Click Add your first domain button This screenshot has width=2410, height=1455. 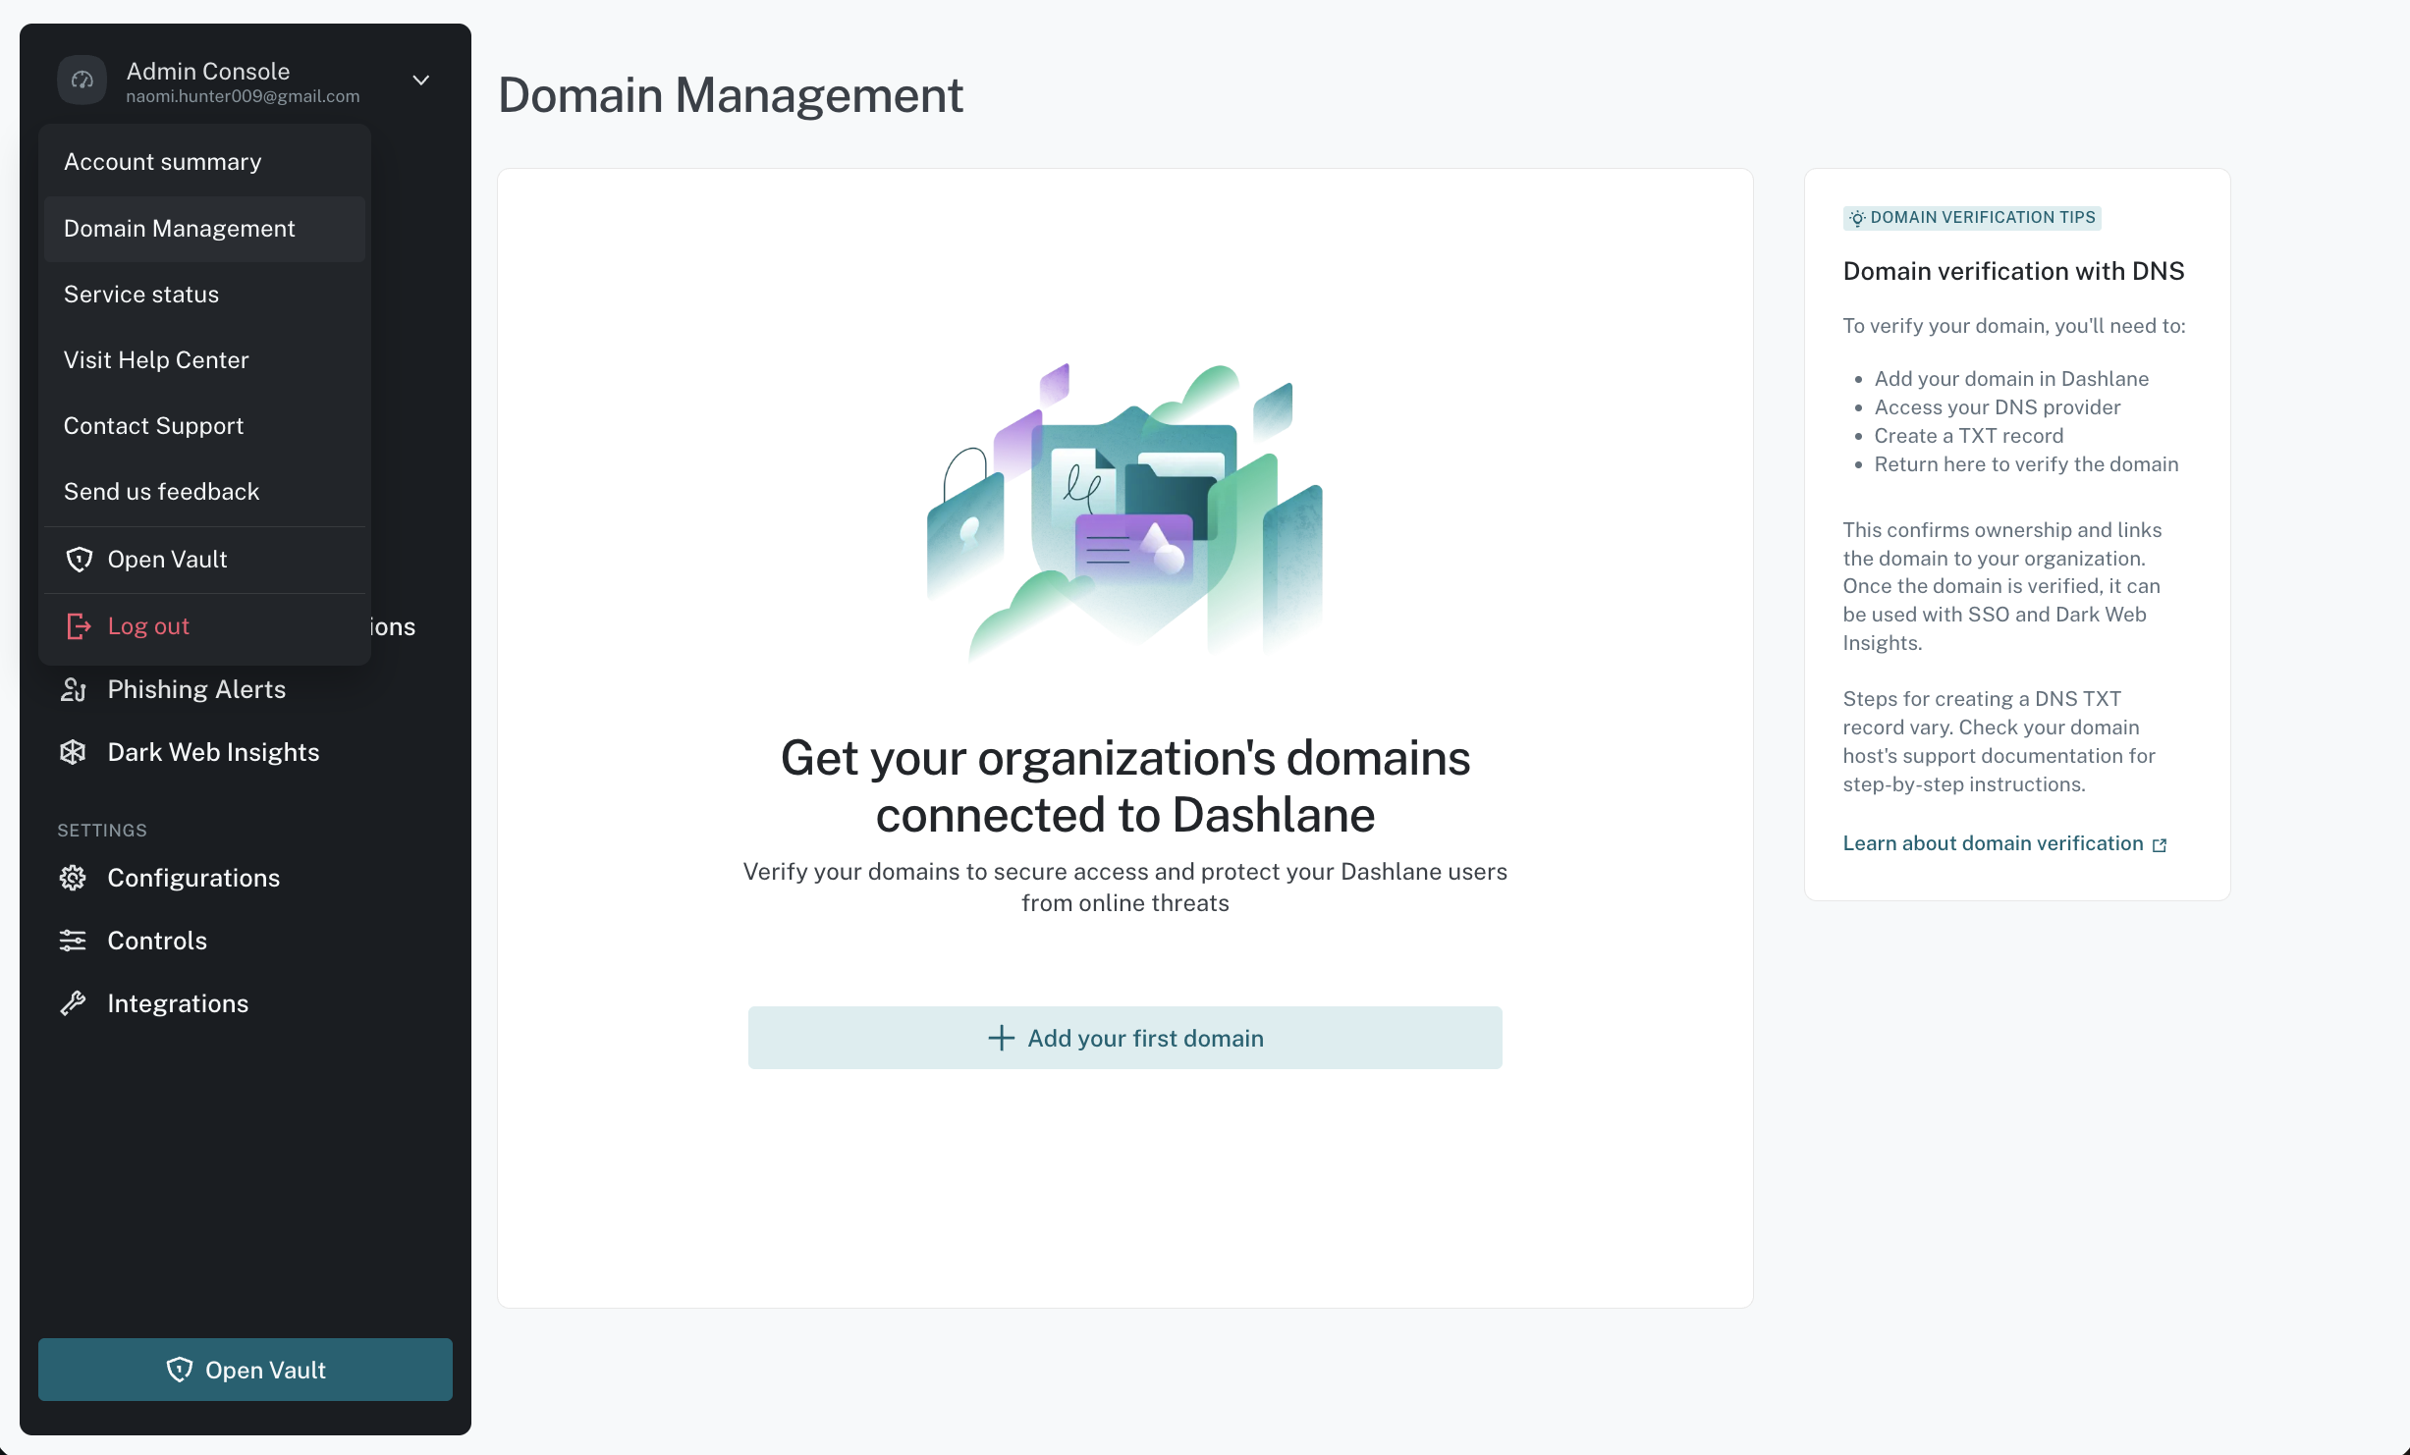1125,1039
